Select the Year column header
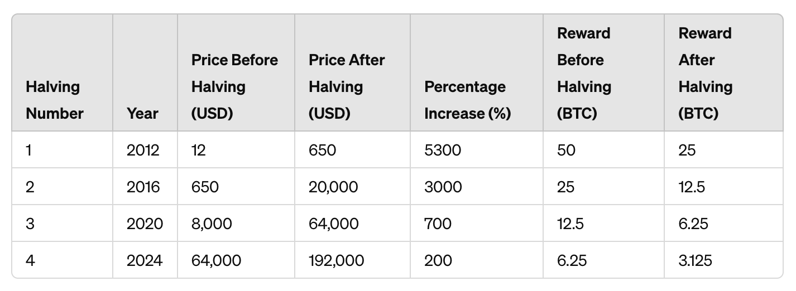The image size is (796, 291). click(142, 114)
